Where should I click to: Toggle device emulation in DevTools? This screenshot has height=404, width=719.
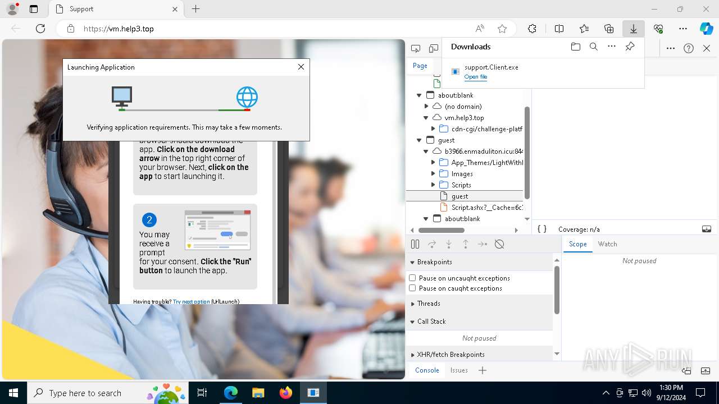click(433, 48)
